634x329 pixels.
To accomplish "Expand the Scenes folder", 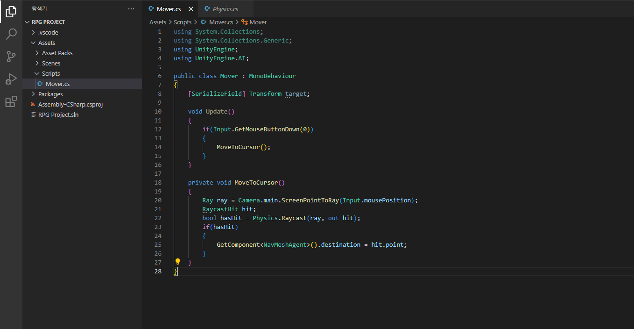I will [51, 63].
